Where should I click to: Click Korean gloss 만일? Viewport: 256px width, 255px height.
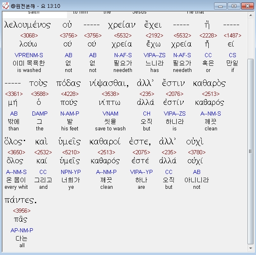tap(232, 63)
